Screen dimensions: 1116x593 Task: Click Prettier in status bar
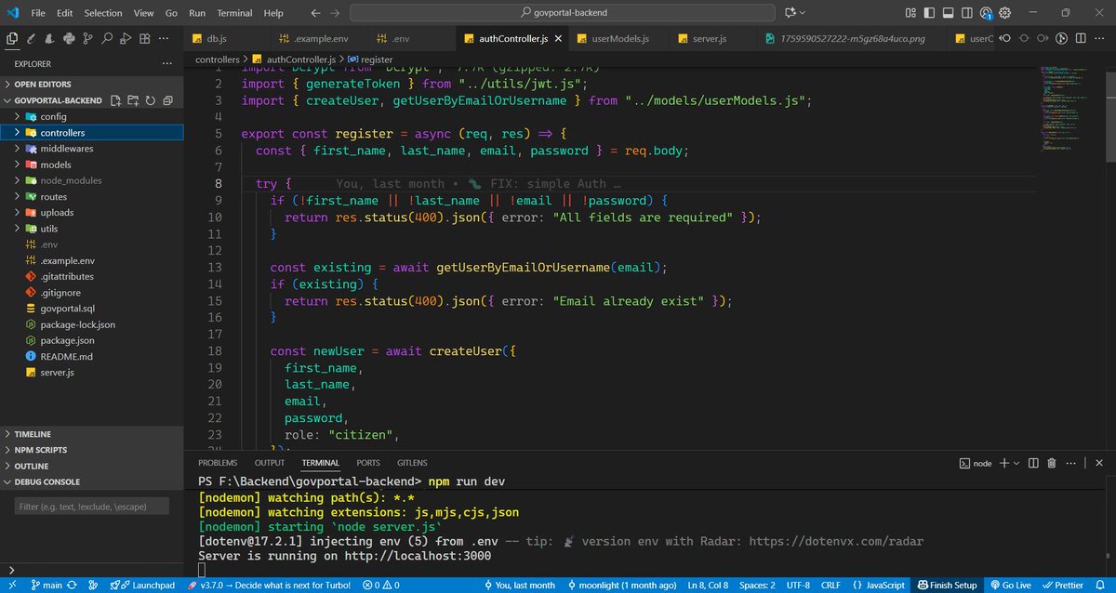(x=1062, y=586)
